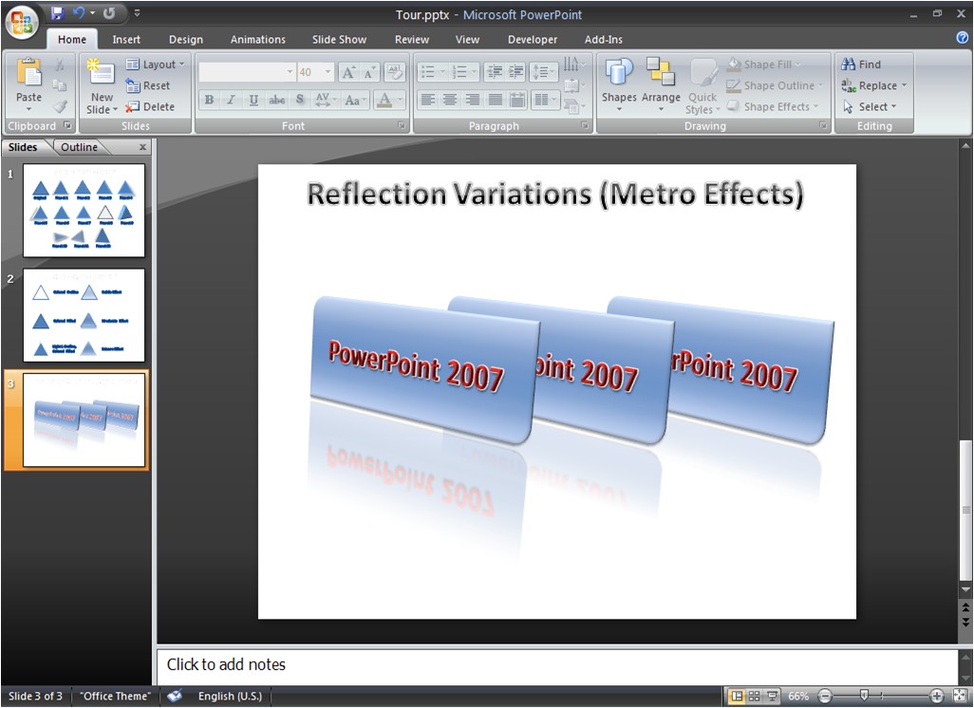Viewport: 974px width, 708px height.
Task: Open the Review tab
Action: pyautogui.click(x=412, y=39)
